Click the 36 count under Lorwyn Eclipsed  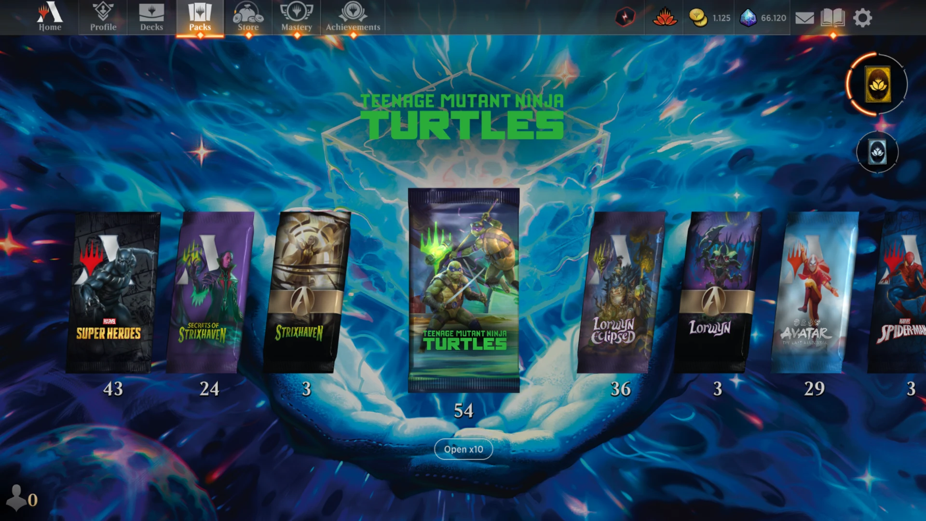[621, 389]
